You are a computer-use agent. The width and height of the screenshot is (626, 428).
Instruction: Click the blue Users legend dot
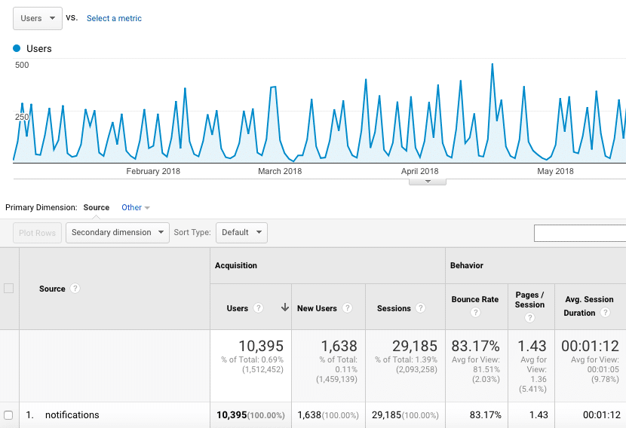(x=17, y=48)
